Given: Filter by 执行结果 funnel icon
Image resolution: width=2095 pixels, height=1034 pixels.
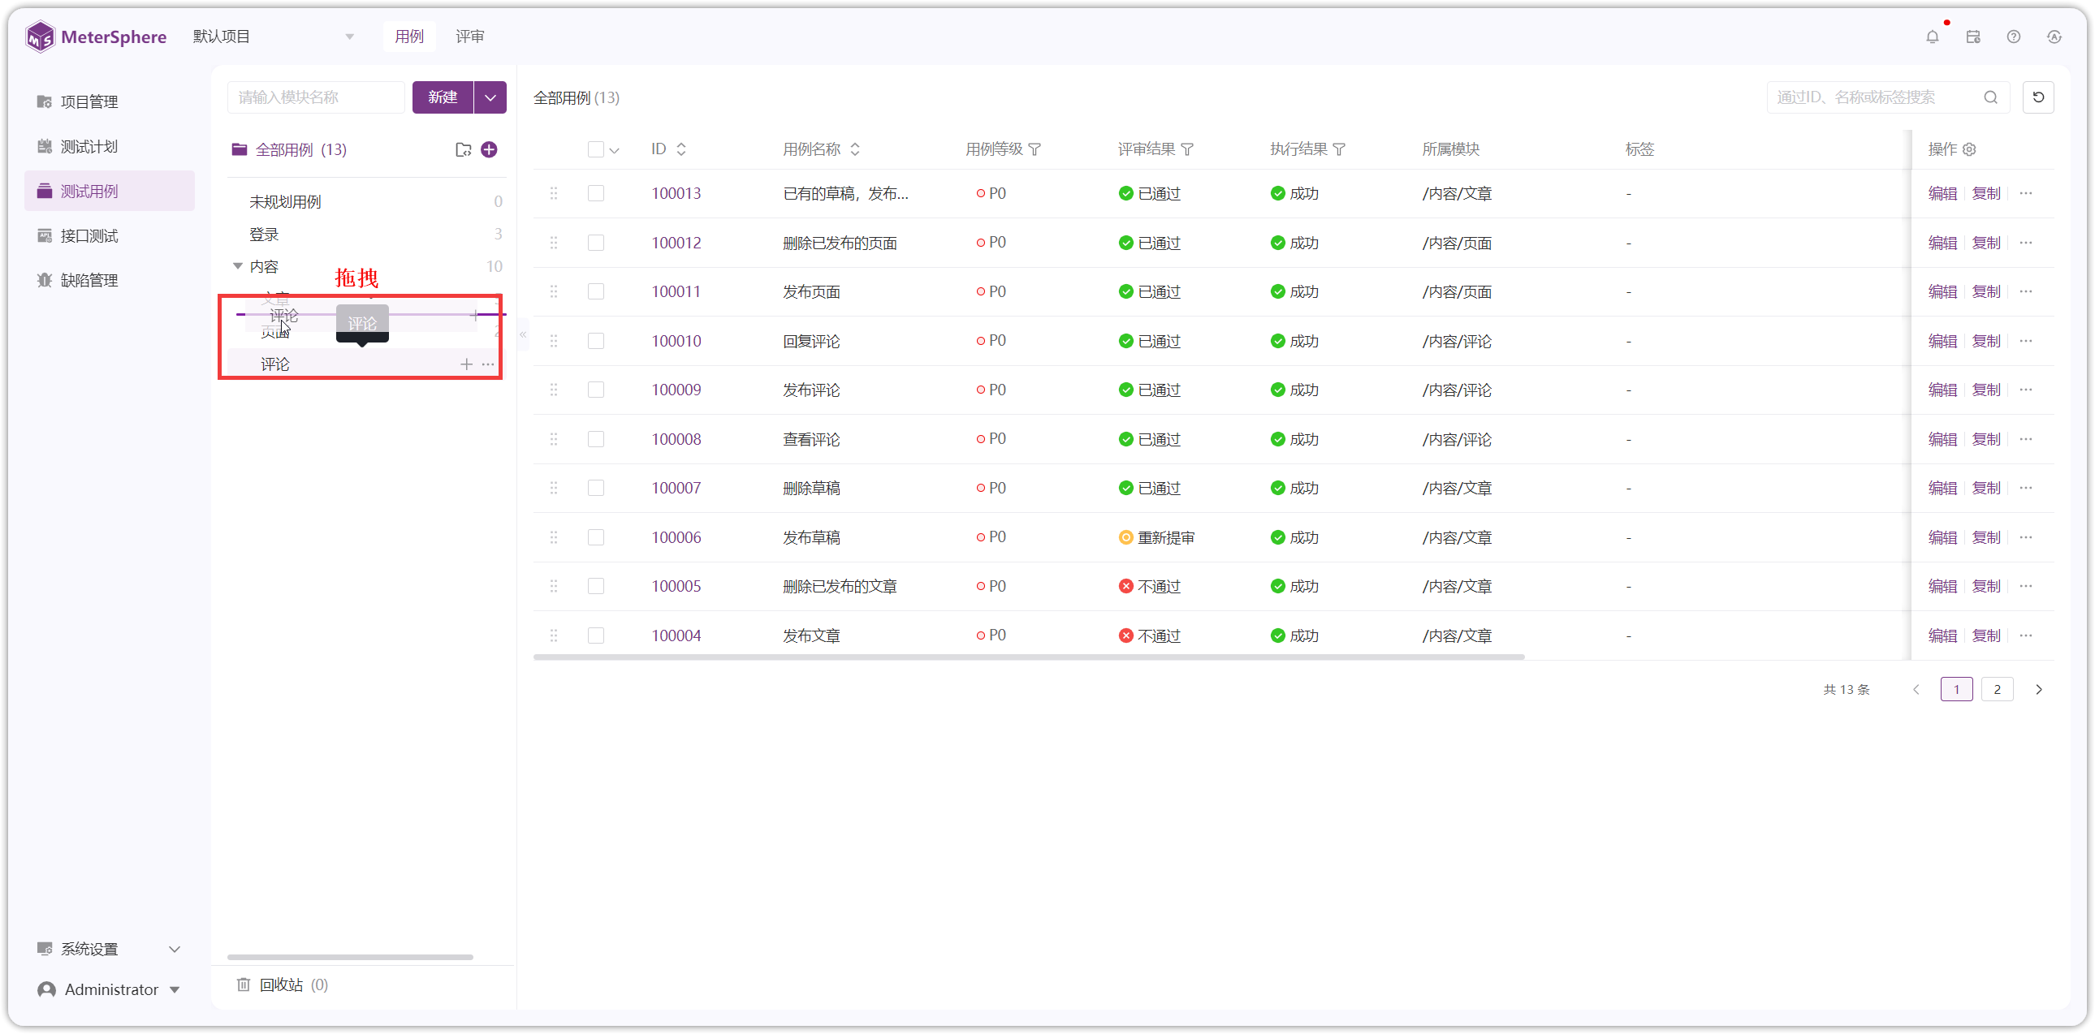Looking at the screenshot, I should coord(1340,149).
